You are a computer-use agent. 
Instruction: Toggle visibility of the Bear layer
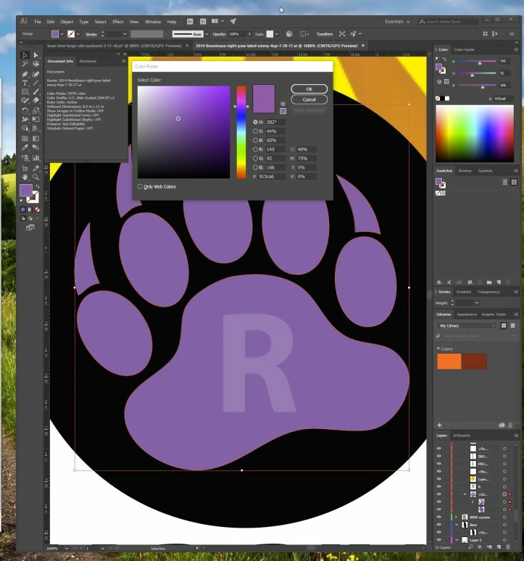point(439,525)
